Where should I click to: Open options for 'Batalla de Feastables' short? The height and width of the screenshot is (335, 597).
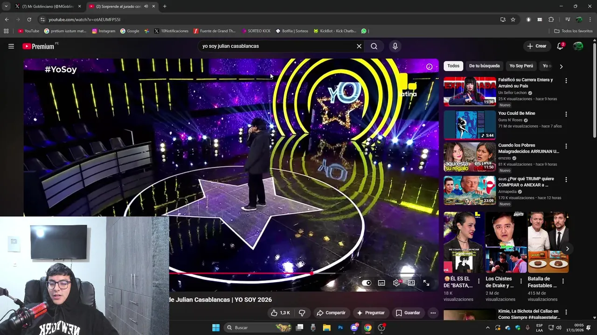pos(563,281)
